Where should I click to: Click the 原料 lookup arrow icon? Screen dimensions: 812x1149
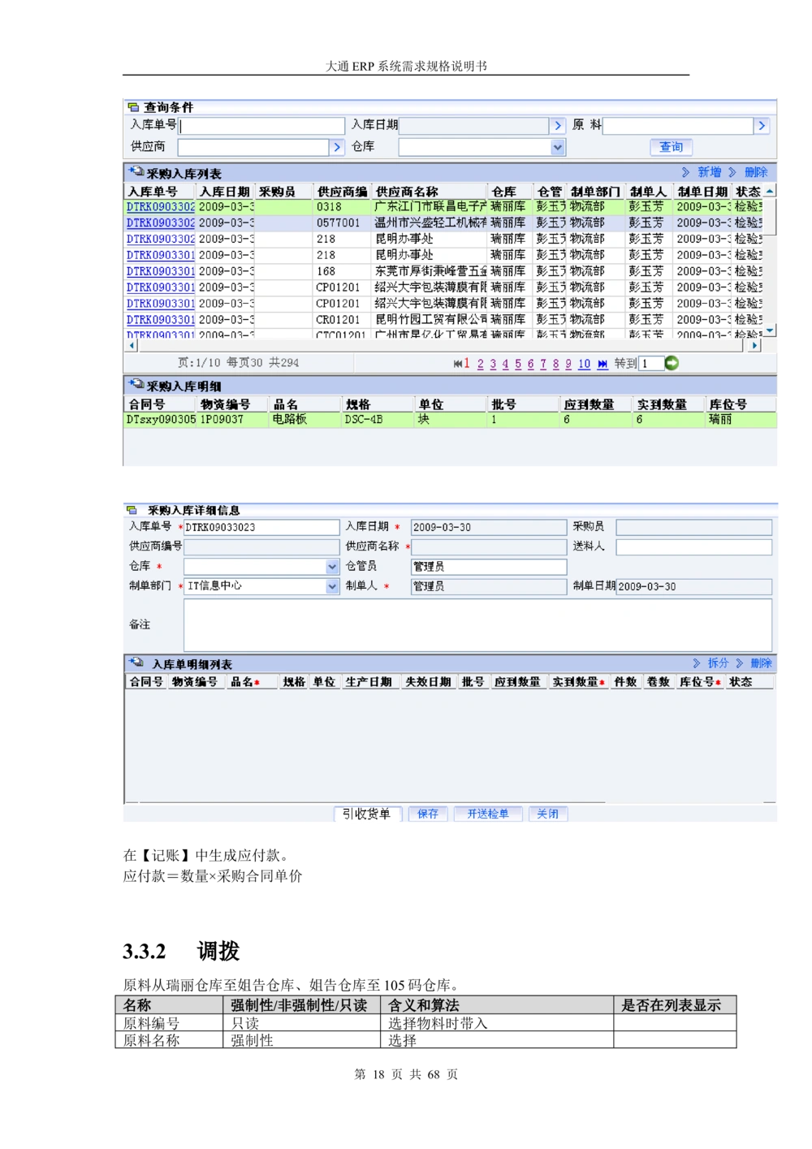pos(761,125)
